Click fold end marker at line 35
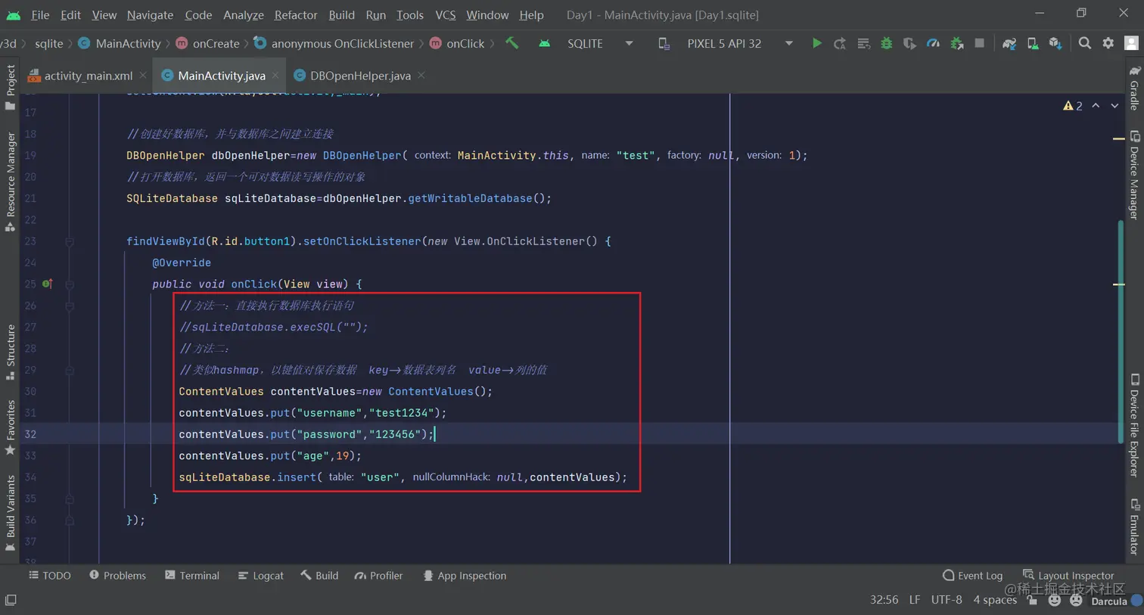This screenshot has height=615, width=1144. [69, 499]
